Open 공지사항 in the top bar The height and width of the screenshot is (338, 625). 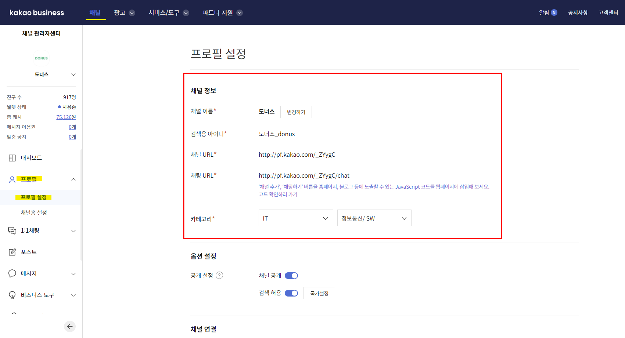pos(578,12)
